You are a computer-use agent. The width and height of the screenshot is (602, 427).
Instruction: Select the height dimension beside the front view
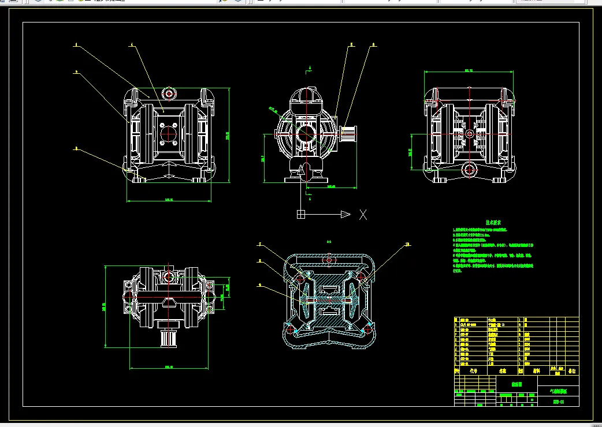228,135
